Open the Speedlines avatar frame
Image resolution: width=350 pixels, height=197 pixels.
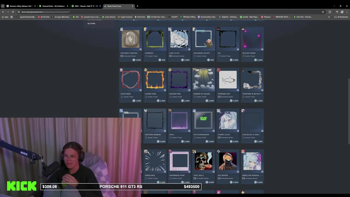tap(155, 167)
